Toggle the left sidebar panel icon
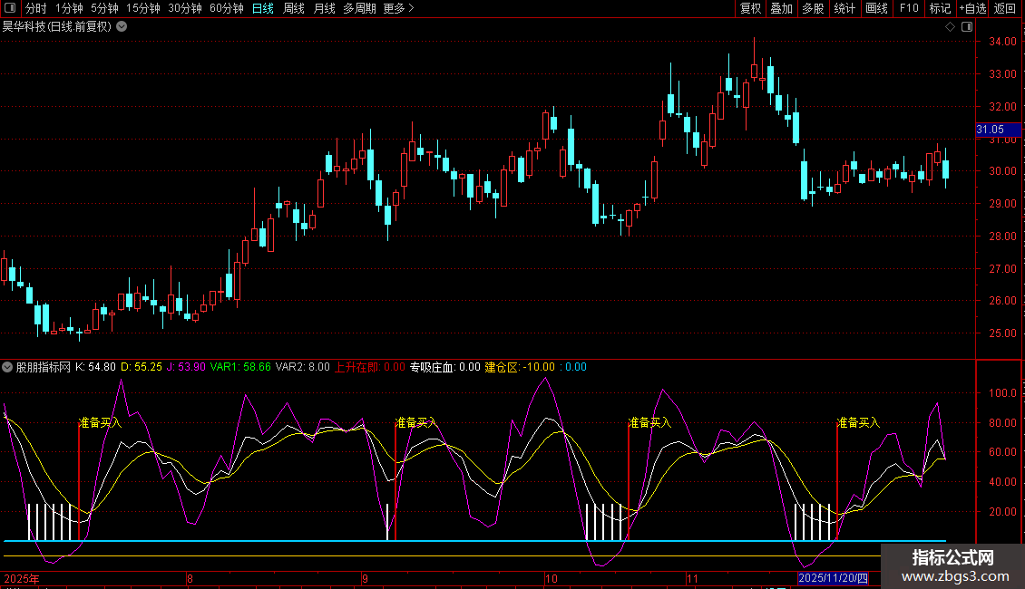The width and height of the screenshot is (1025, 589). click(x=10, y=8)
